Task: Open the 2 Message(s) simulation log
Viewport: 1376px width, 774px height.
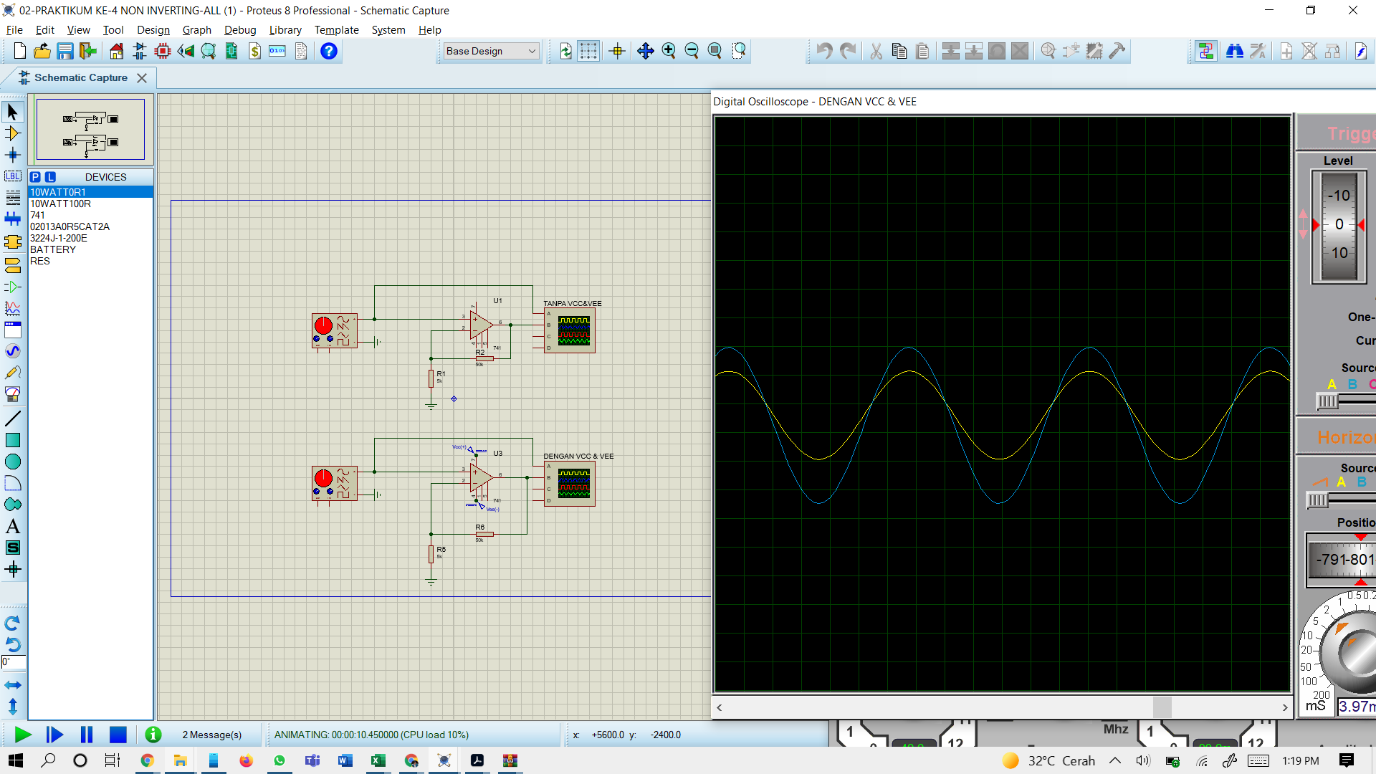Action: [x=211, y=735]
